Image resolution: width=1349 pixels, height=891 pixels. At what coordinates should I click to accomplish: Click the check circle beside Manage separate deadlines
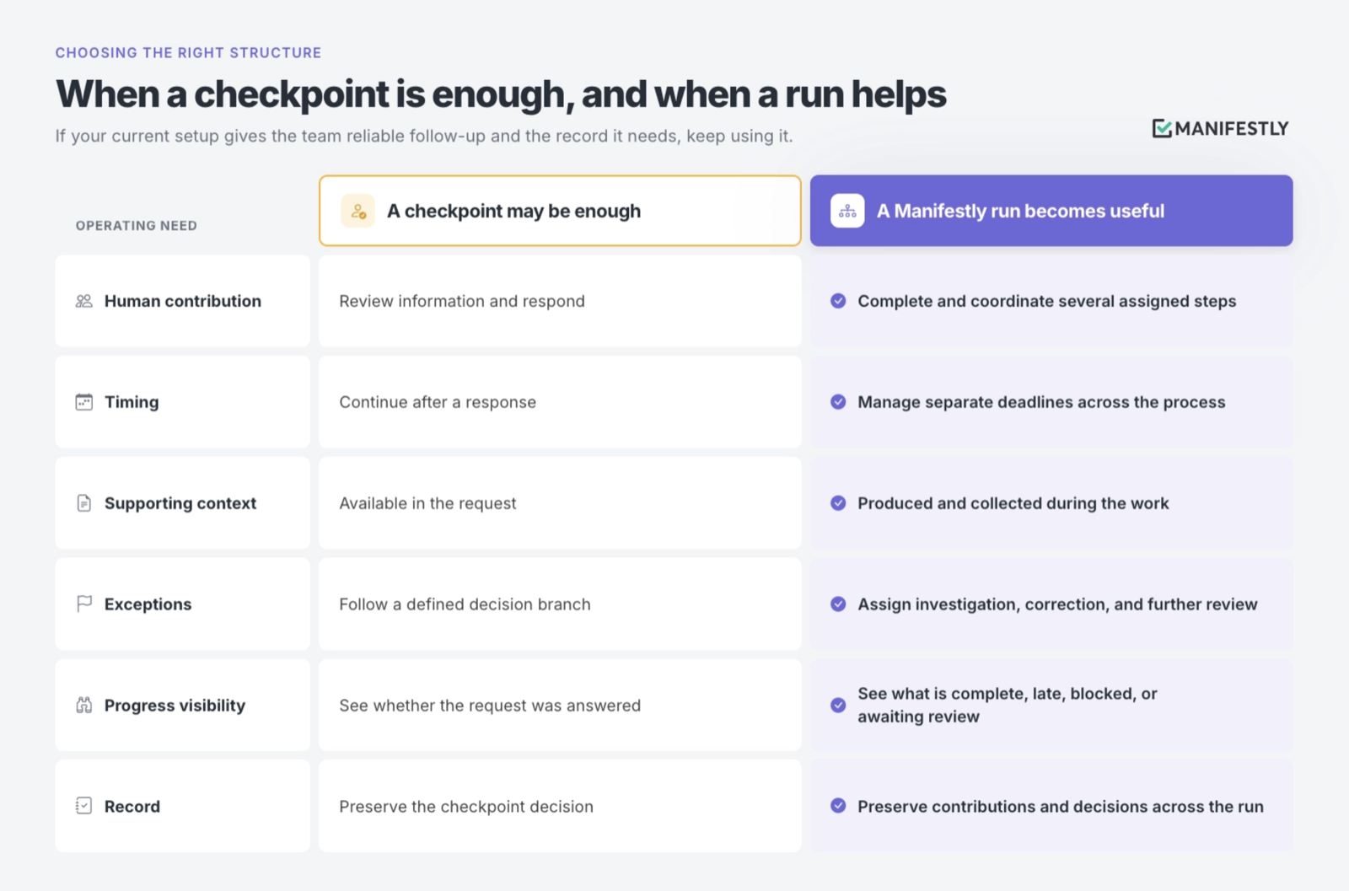point(838,402)
